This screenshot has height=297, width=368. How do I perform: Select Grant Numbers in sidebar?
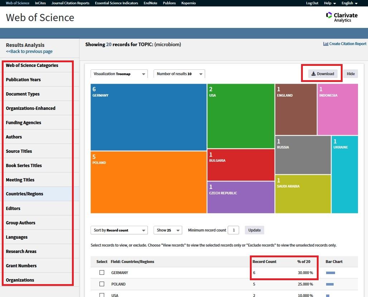21,266
